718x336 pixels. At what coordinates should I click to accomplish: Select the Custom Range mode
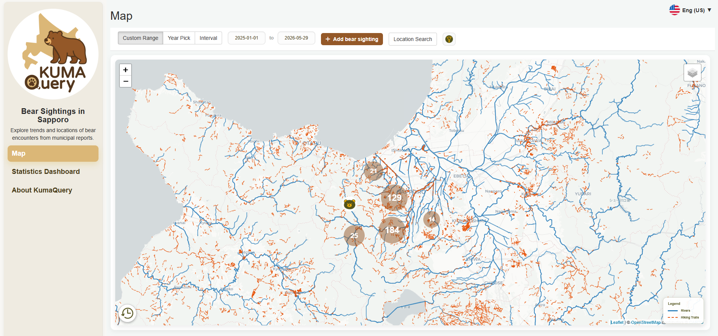click(140, 38)
